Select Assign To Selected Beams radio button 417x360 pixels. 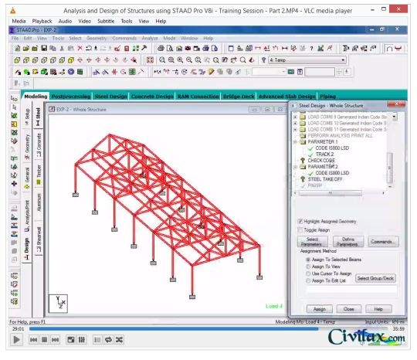[308, 260]
